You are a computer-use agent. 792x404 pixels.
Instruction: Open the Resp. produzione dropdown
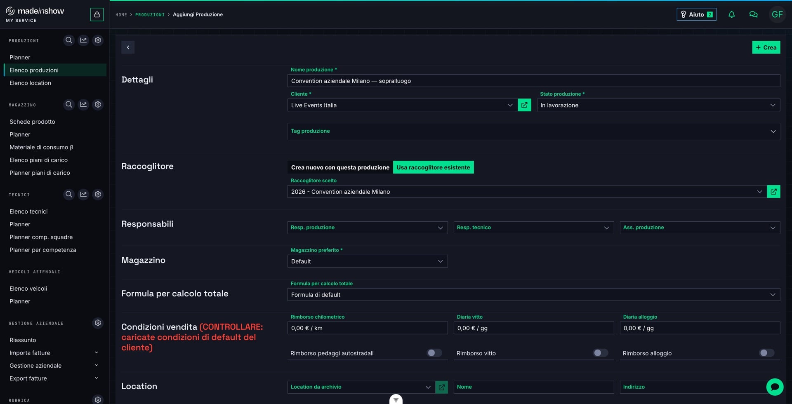tap(367, 228)
